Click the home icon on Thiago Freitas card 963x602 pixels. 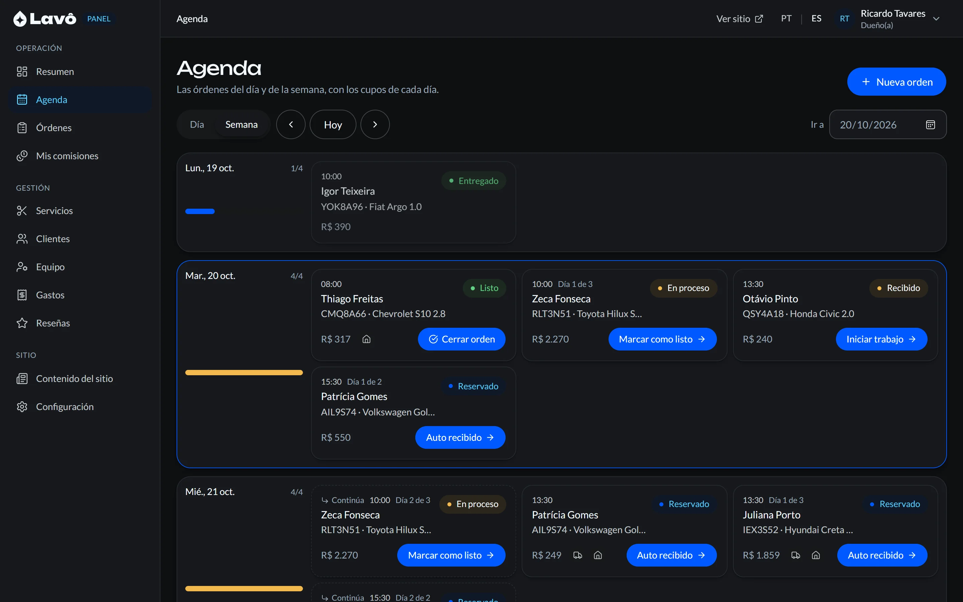tap(366, 339)
